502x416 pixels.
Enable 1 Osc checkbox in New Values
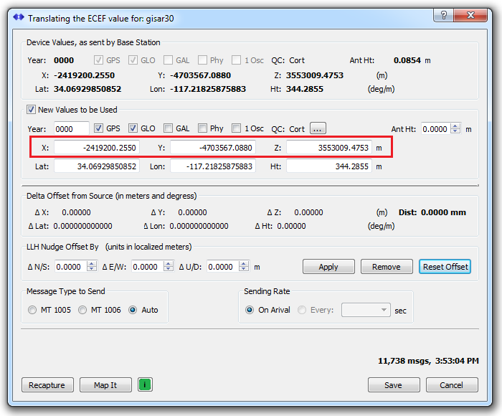[x=236, y=128]
